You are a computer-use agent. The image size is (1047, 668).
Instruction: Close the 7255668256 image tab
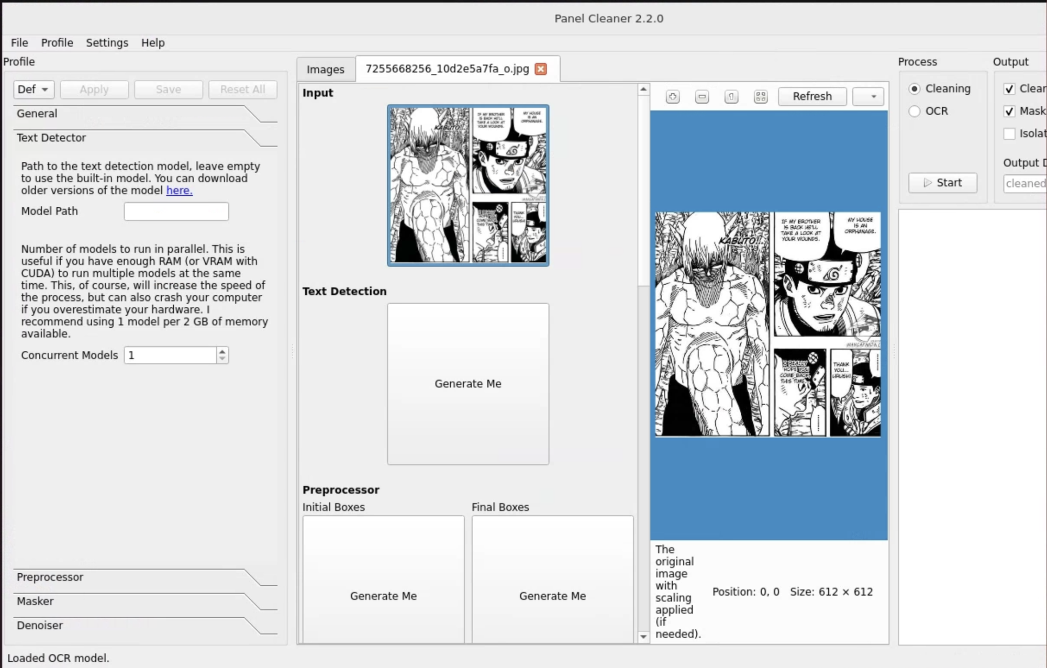pos(541,69)
